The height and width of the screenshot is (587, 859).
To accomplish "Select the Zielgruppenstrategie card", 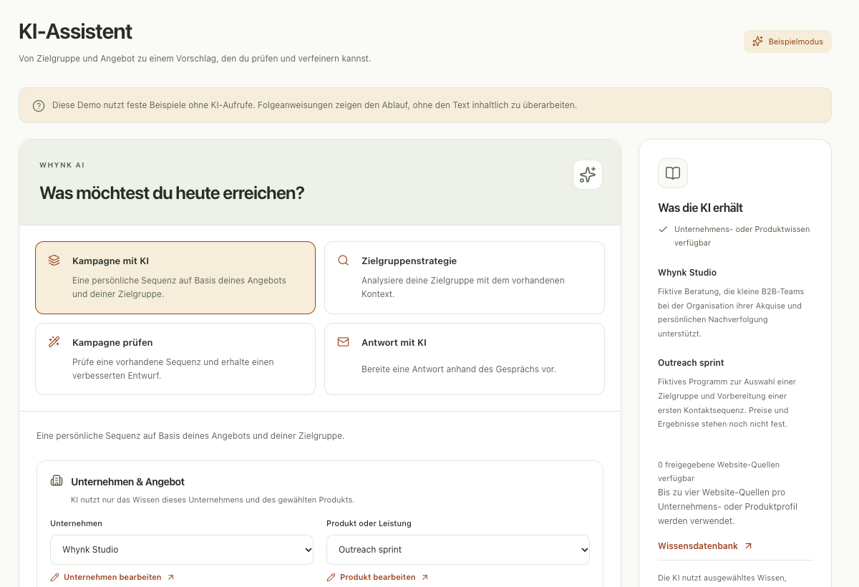I will (x=465, y=278).
